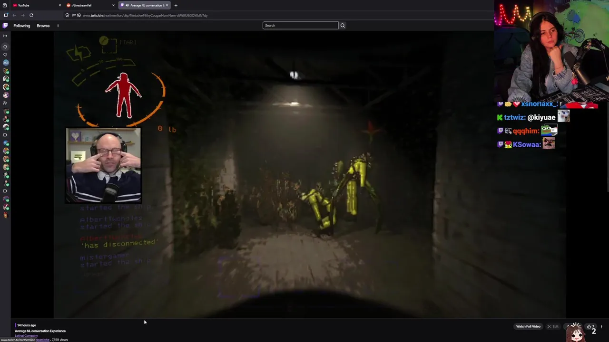609x342 pixels.
Task: Click the twitch.tv URL address field
Action: 145,15
